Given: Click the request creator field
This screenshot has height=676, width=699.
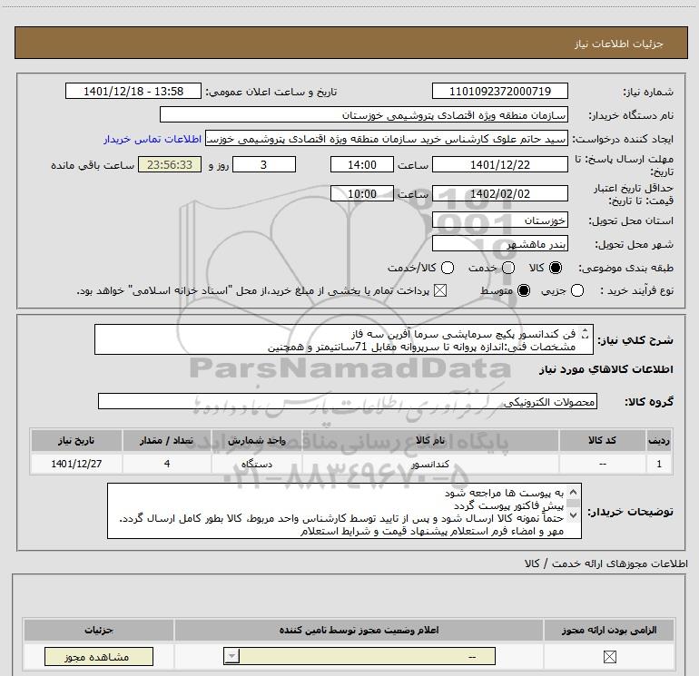Looking at the screenshot, I should 387,139.
